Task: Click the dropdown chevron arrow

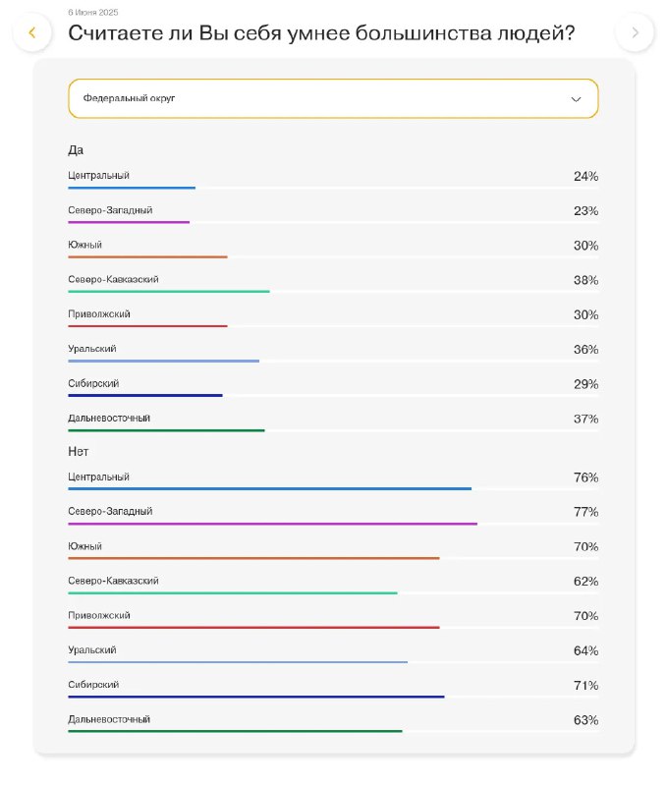Action: coord(576,99)
